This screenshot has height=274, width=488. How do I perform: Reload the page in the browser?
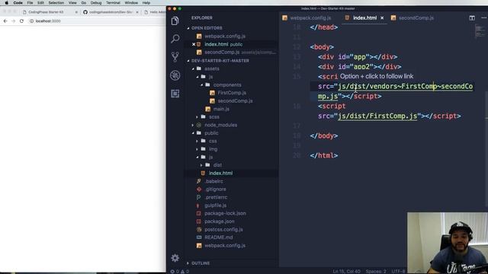coord(21,21)
